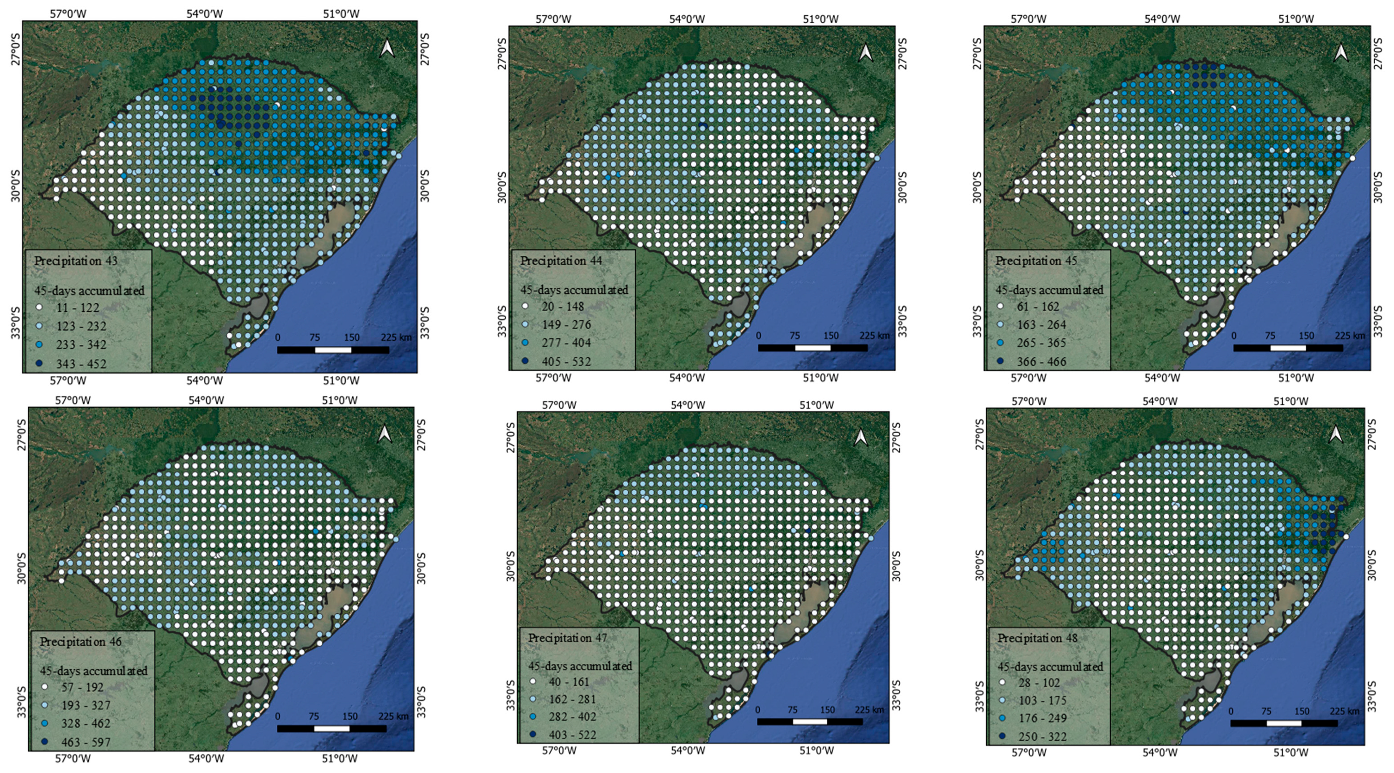Click the scale bar in Precipitation 48 map
Viewport: 1394px width, 773px height.
pyautogui.click(x=1284, y=723)
